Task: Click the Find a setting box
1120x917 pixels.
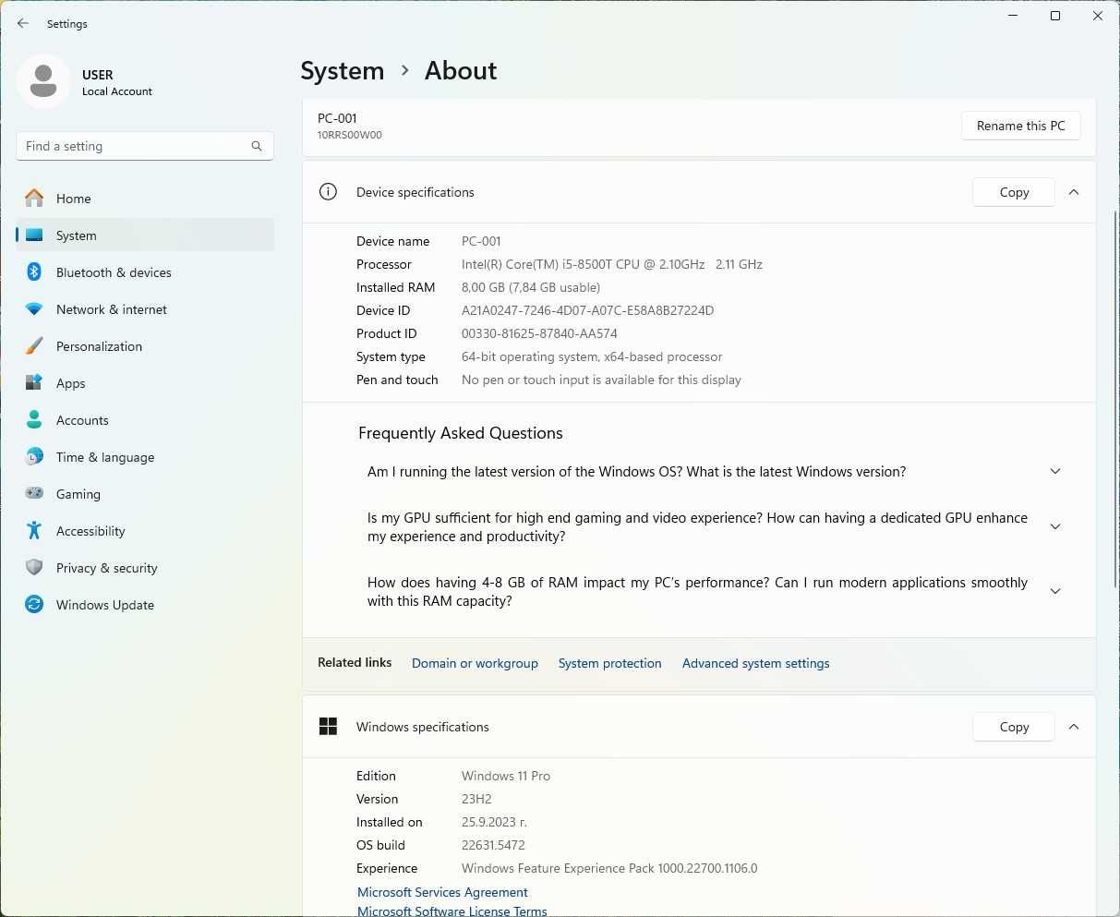Action: click(145, 146)
